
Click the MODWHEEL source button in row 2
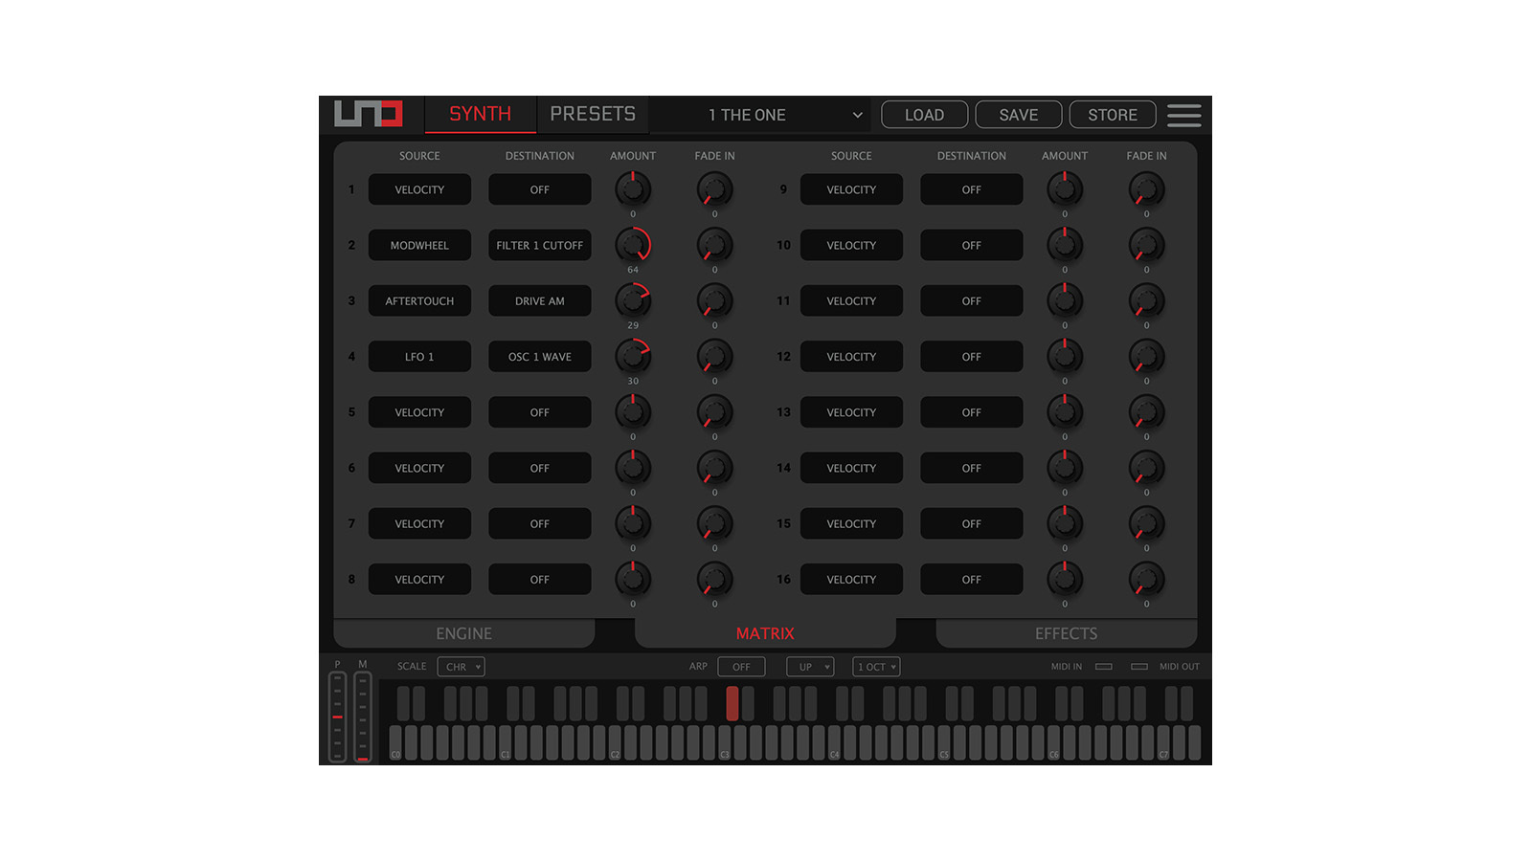point(419,246)
